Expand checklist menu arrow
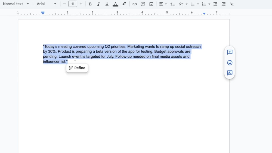The width and height of the screenshot is (272, 153). (187, 4)
